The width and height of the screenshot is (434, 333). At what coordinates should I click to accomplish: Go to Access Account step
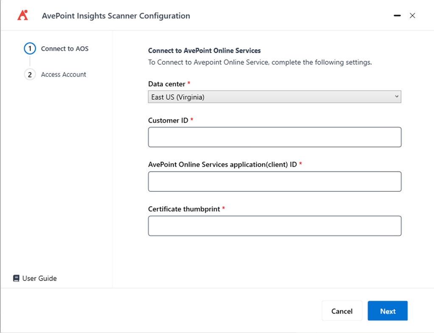pos(64,75)
